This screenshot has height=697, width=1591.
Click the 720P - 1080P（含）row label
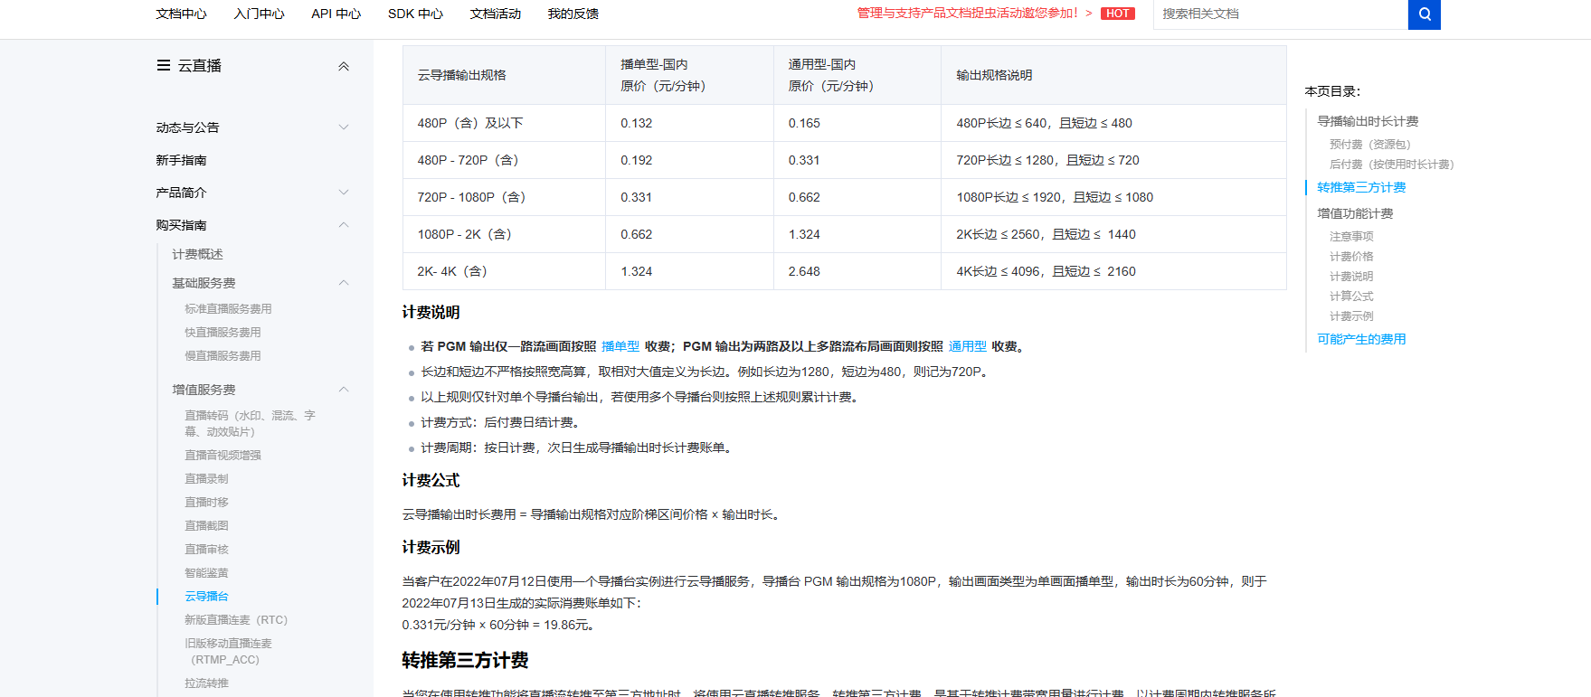[472, 197]
